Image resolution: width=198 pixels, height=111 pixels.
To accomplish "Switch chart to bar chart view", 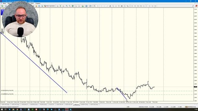I will (58, 6).
